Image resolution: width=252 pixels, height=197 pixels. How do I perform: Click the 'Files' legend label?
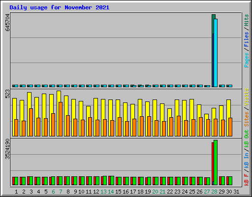tap(247, 39)
